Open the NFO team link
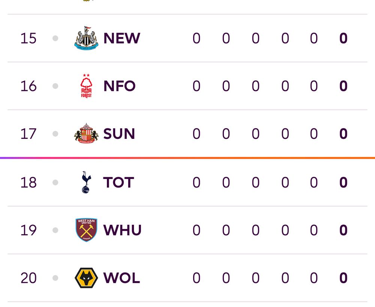Viewport: 375px width, 307px height. click(x=120, y=86)
